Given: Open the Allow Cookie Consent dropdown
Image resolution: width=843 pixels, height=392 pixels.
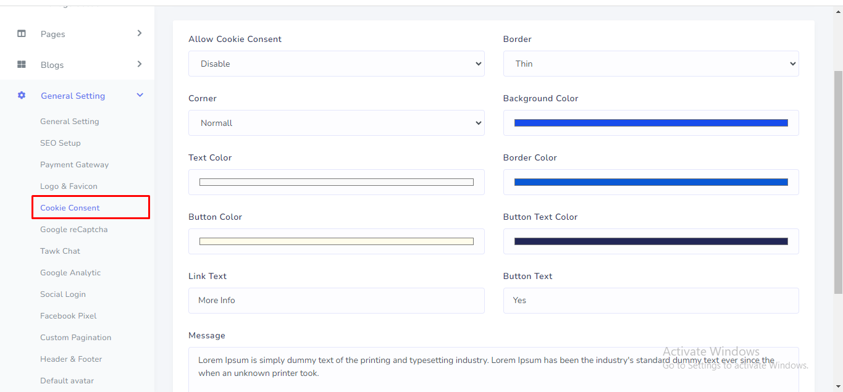Looking at the screenshot, I should tap(336, 64).
